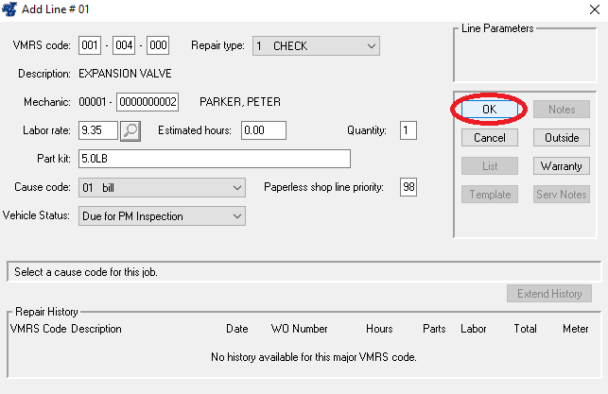
Task: Click the first VMRS code field
Action: pyautogui.click(x=90, y=45)
